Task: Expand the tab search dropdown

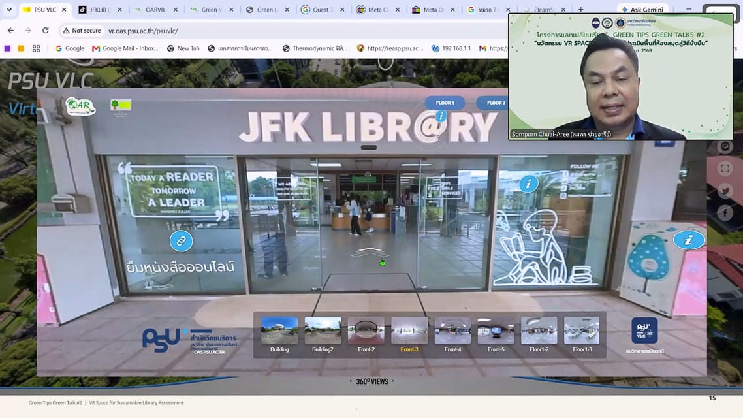Action: (9, 10)
